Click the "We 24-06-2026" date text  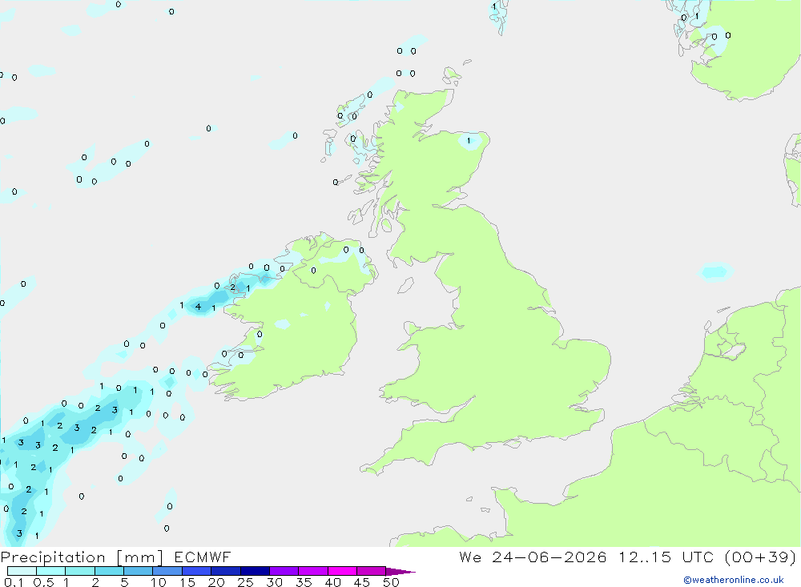(x=533, y=557)
